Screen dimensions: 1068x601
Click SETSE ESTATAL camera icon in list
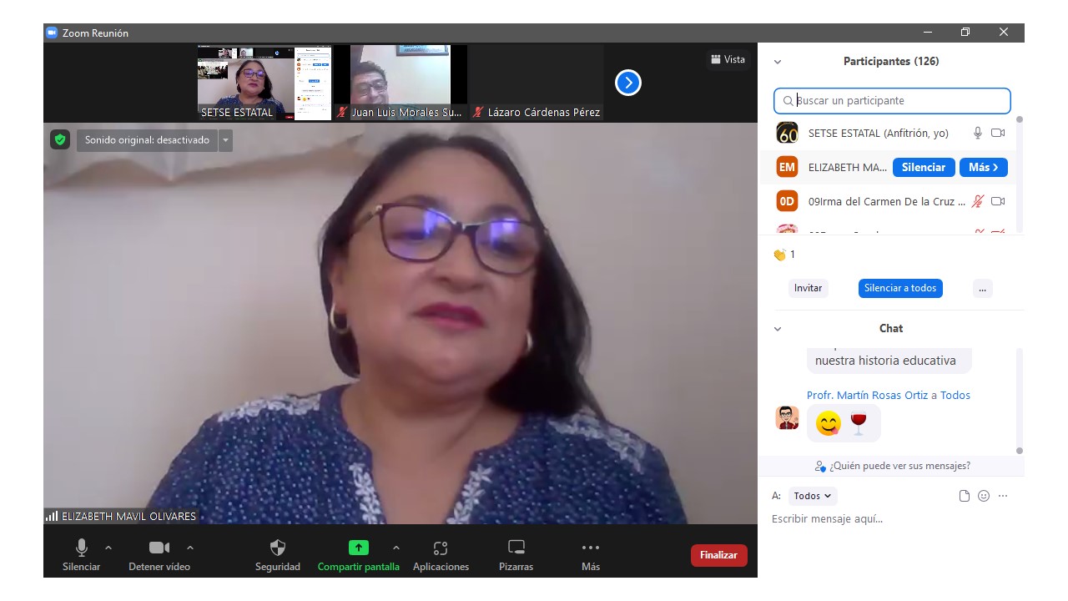coord(998,133)
